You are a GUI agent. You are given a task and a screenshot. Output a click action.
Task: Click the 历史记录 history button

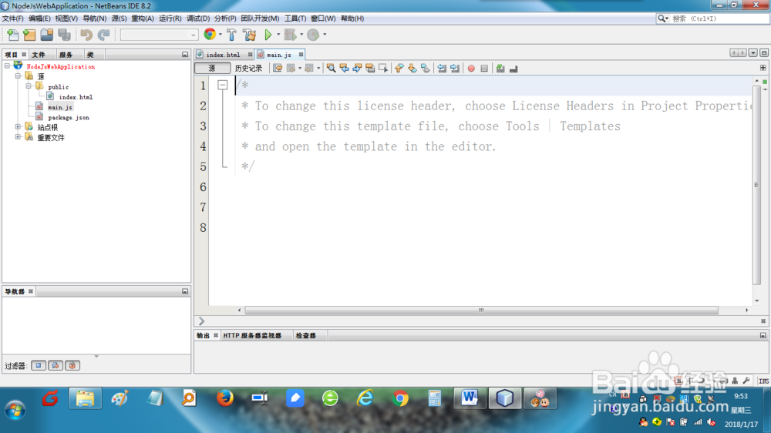click(248, 69)
